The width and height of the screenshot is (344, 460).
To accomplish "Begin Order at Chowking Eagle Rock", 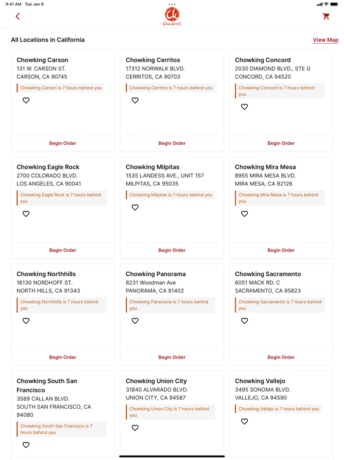I will point(62,250).
